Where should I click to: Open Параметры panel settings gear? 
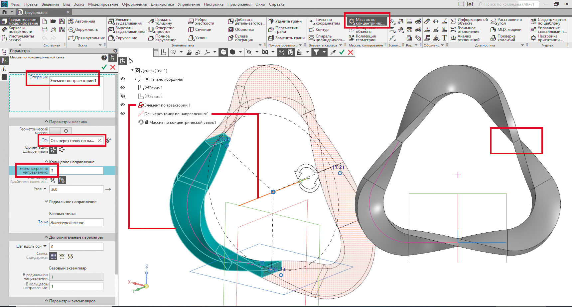[x=115, y=51]
